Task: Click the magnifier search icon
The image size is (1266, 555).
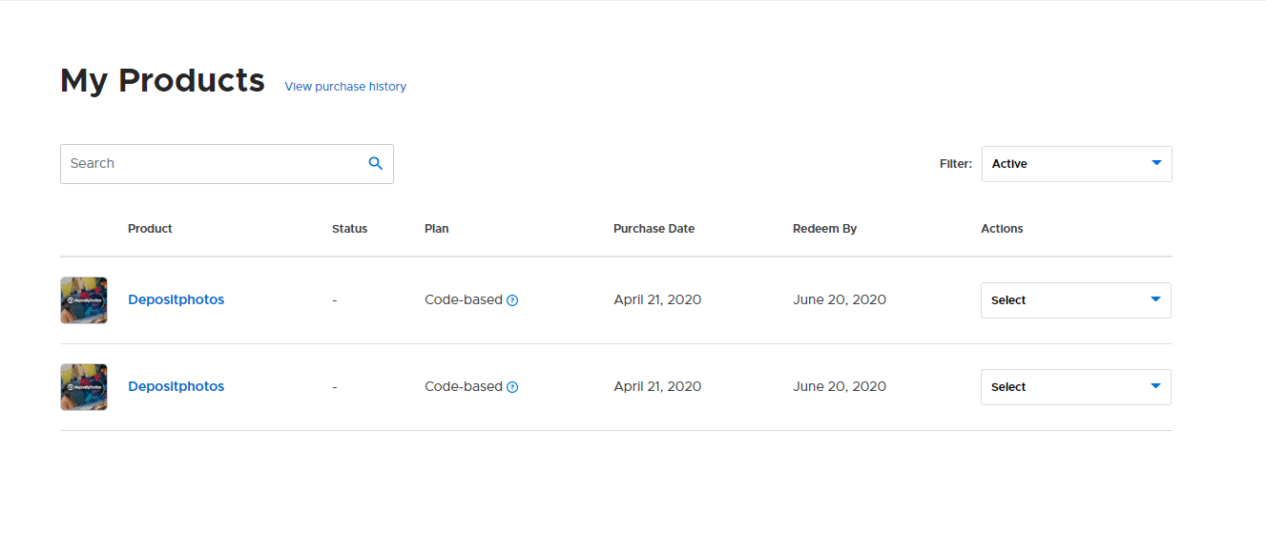Action: pyautogui.click(x=376, y=163)
